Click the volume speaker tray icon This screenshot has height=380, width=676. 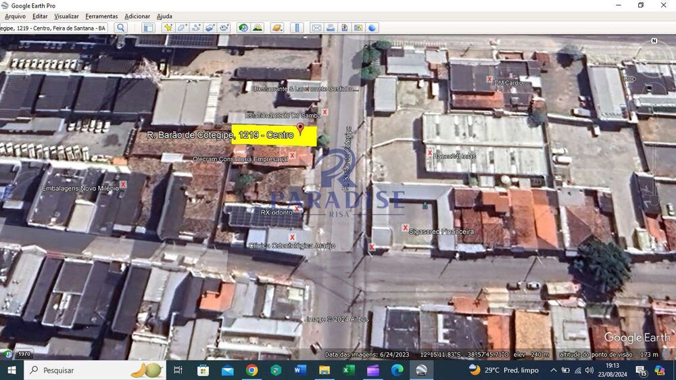click(589, 370)
